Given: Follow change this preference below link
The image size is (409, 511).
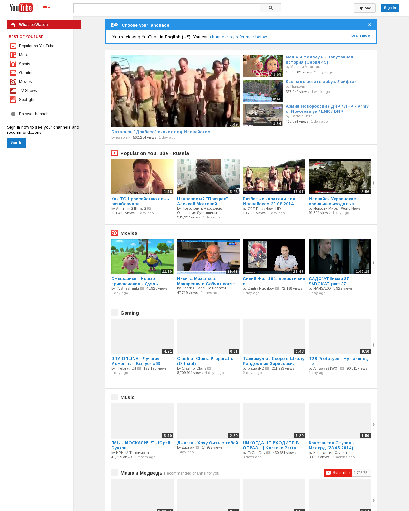Looking at the screenshot, I should coord(238,37).
